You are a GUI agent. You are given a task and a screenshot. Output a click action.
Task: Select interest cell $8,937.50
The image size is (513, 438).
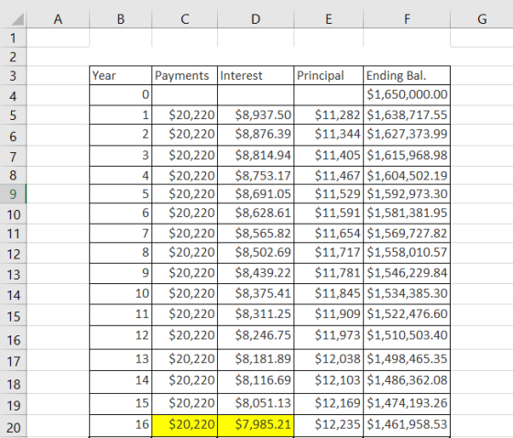point(256,115)
